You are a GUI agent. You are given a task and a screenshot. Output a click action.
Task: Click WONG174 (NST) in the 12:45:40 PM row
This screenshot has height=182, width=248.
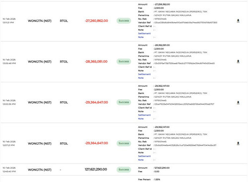(40, 170)
